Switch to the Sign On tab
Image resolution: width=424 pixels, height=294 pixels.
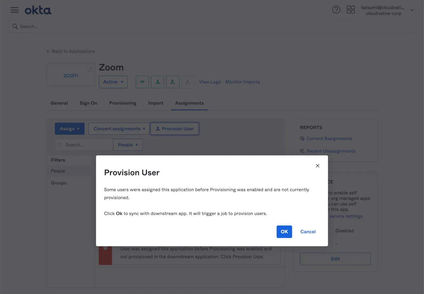88,103
